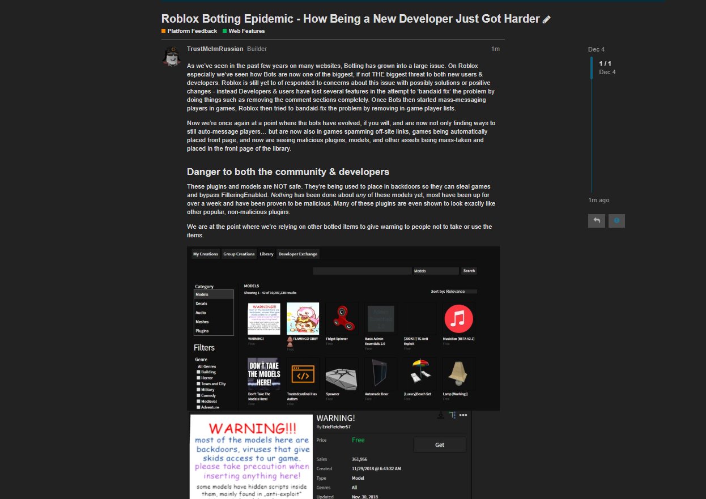Screen dimensions: 706x499
Task: Open TrustMeImRussian's avatar profile picture
Action: (x=172, y=57)
